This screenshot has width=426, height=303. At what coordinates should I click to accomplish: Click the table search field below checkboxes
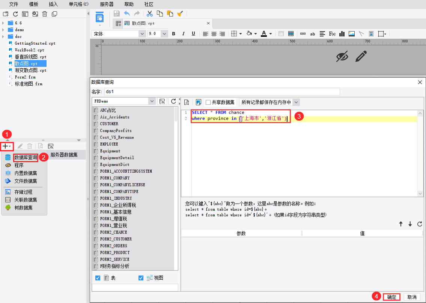tap(135, 288)
